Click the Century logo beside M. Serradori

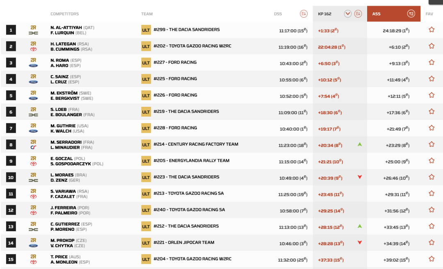pyautogui.click(x=33, y=147)
